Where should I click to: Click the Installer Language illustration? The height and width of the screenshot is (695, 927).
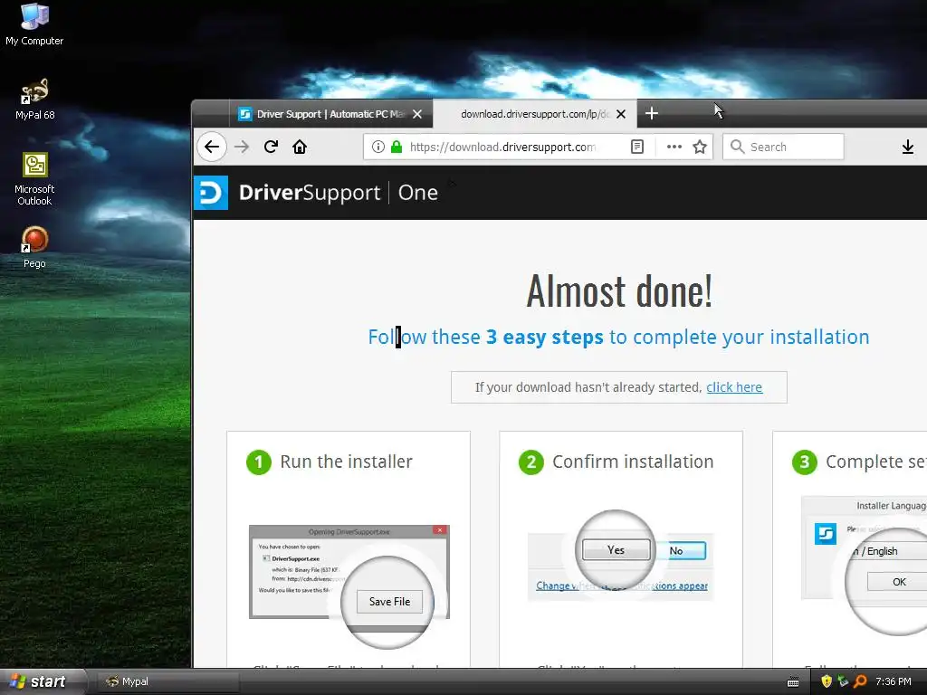pos(864,565)
